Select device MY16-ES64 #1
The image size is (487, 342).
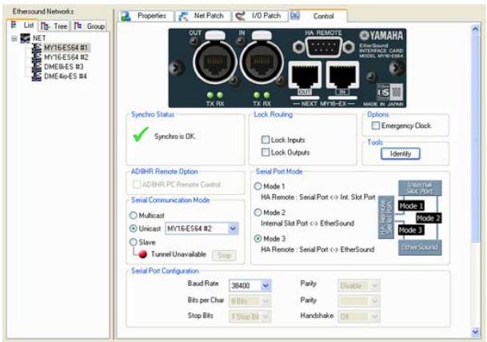tap(66, 48)
